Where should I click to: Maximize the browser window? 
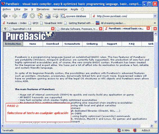coord(150,4)
